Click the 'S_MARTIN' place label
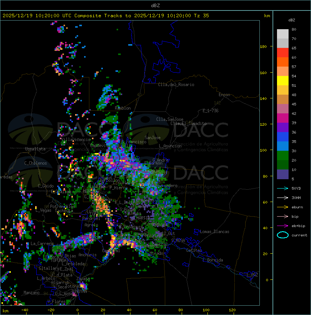This screenshot has width=311, height=315. pos(141,218)
